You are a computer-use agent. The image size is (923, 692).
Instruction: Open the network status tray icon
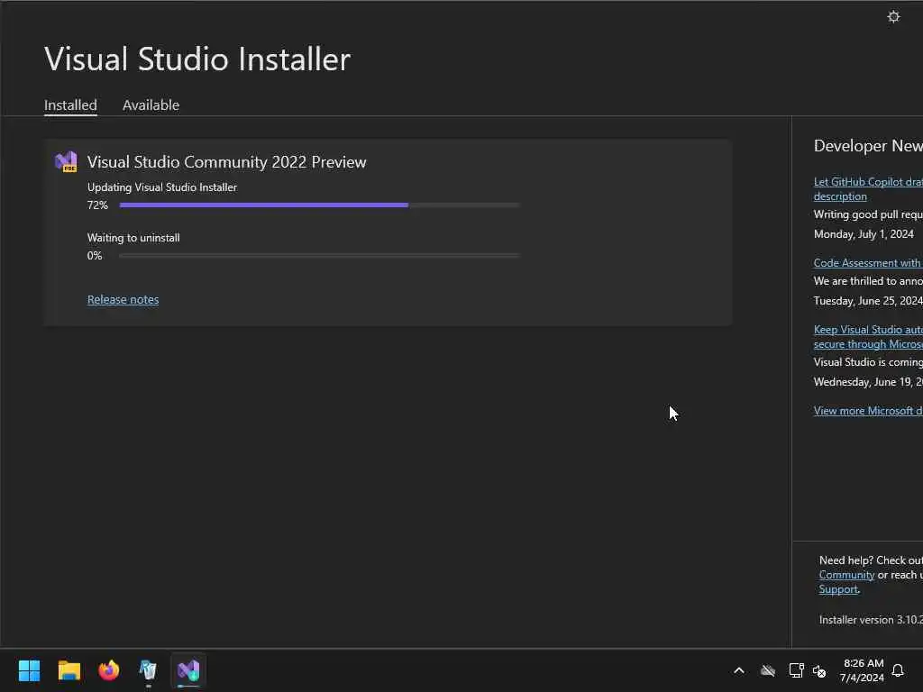pyautogui.click(x=796, y=670)
